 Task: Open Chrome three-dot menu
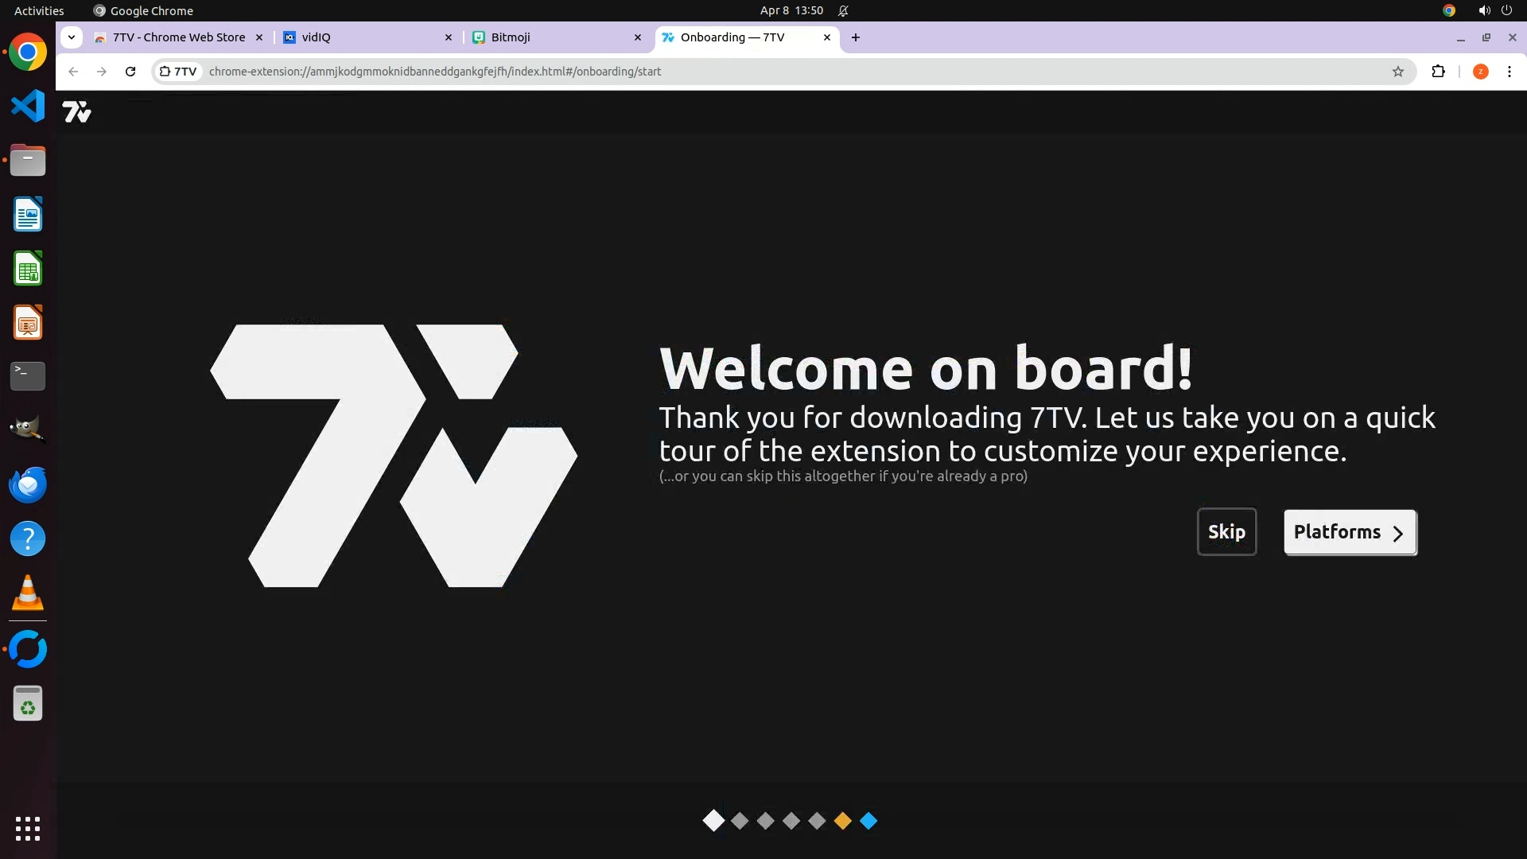pyautogui.click(x=1509, y=72)
